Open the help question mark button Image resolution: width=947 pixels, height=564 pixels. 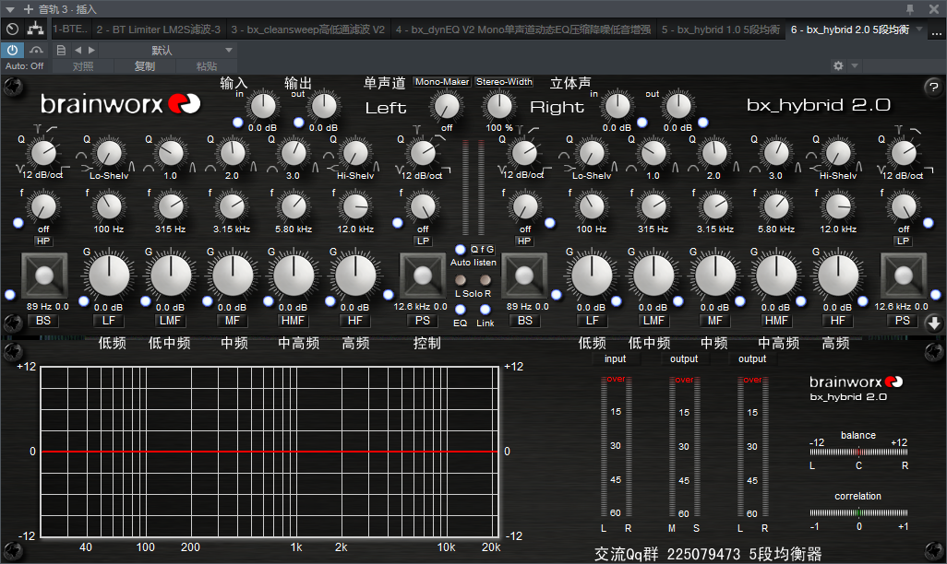(934, 87)
